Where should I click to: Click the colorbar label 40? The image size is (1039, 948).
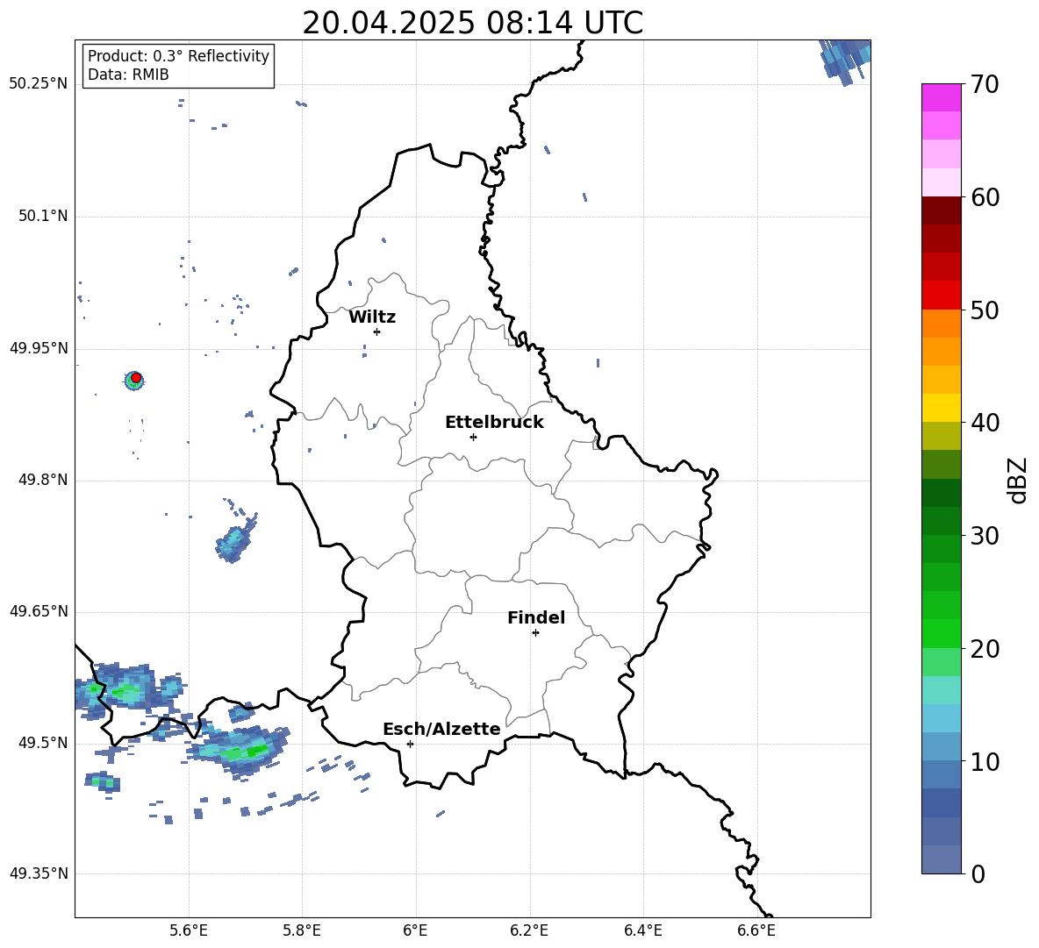pos(985,423)
